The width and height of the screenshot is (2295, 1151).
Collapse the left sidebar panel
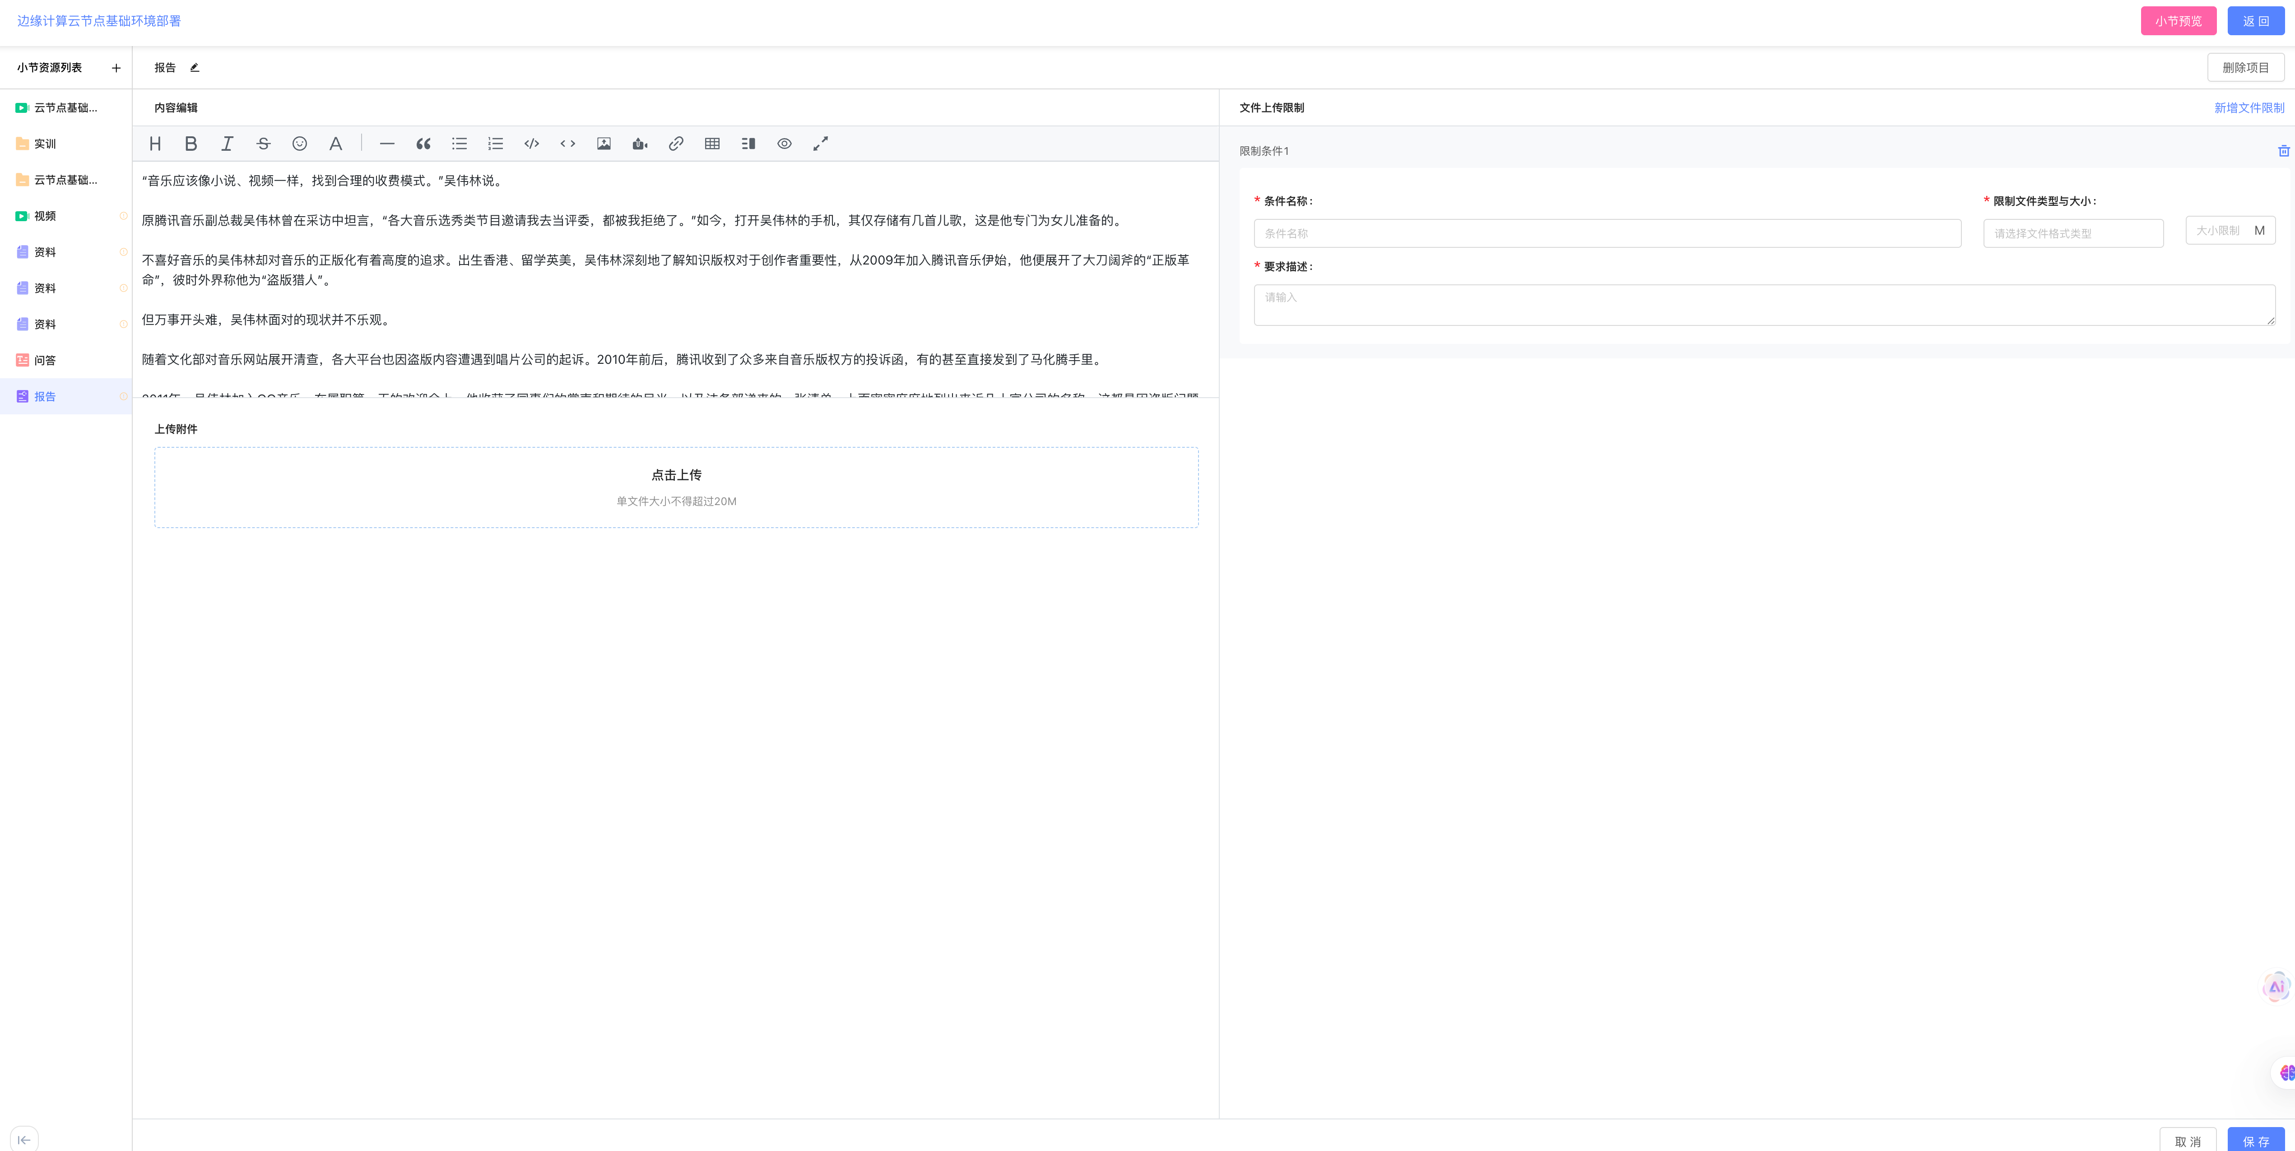tap(24, 1138)
